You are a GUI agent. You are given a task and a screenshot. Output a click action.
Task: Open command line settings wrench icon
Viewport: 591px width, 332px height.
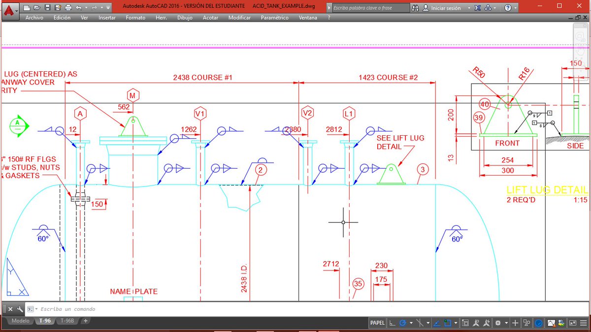[x=20, y=309]
